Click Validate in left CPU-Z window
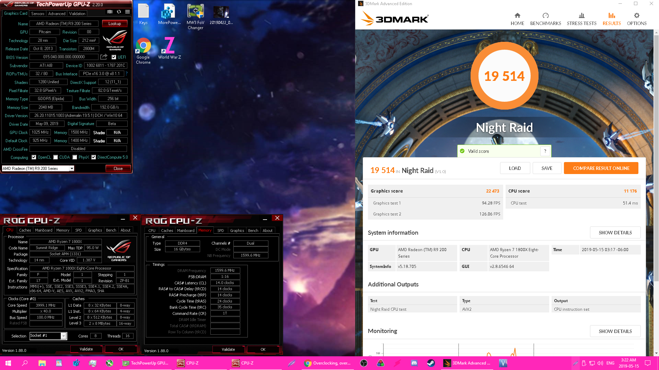 86,349
